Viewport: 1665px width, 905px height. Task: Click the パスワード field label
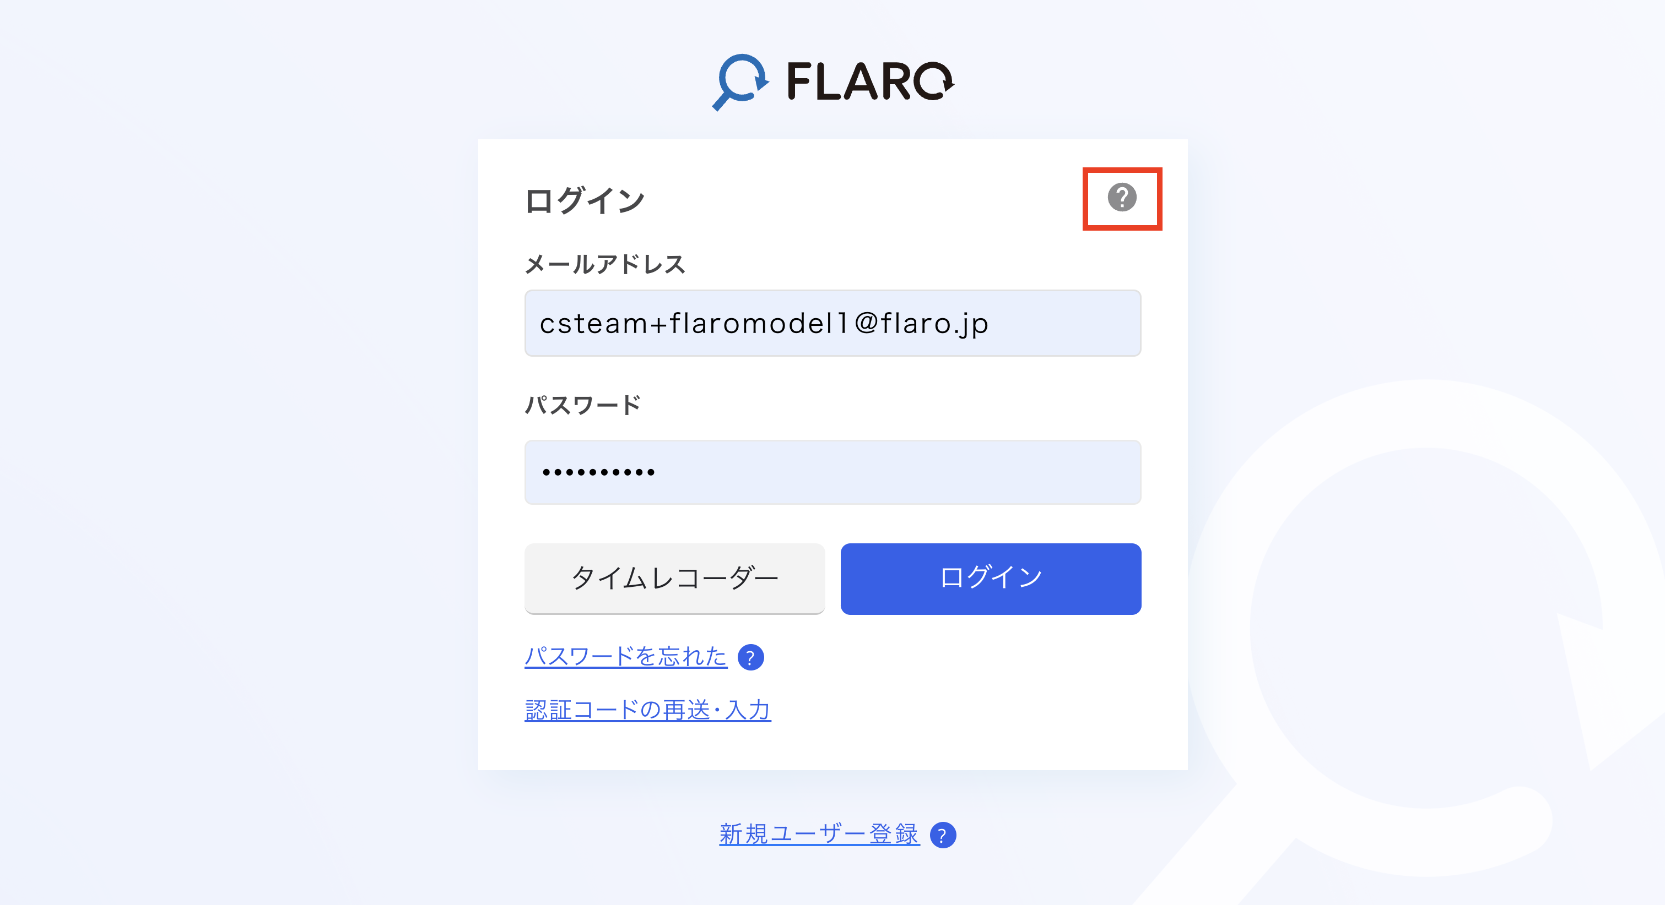(x=582, y=406)
